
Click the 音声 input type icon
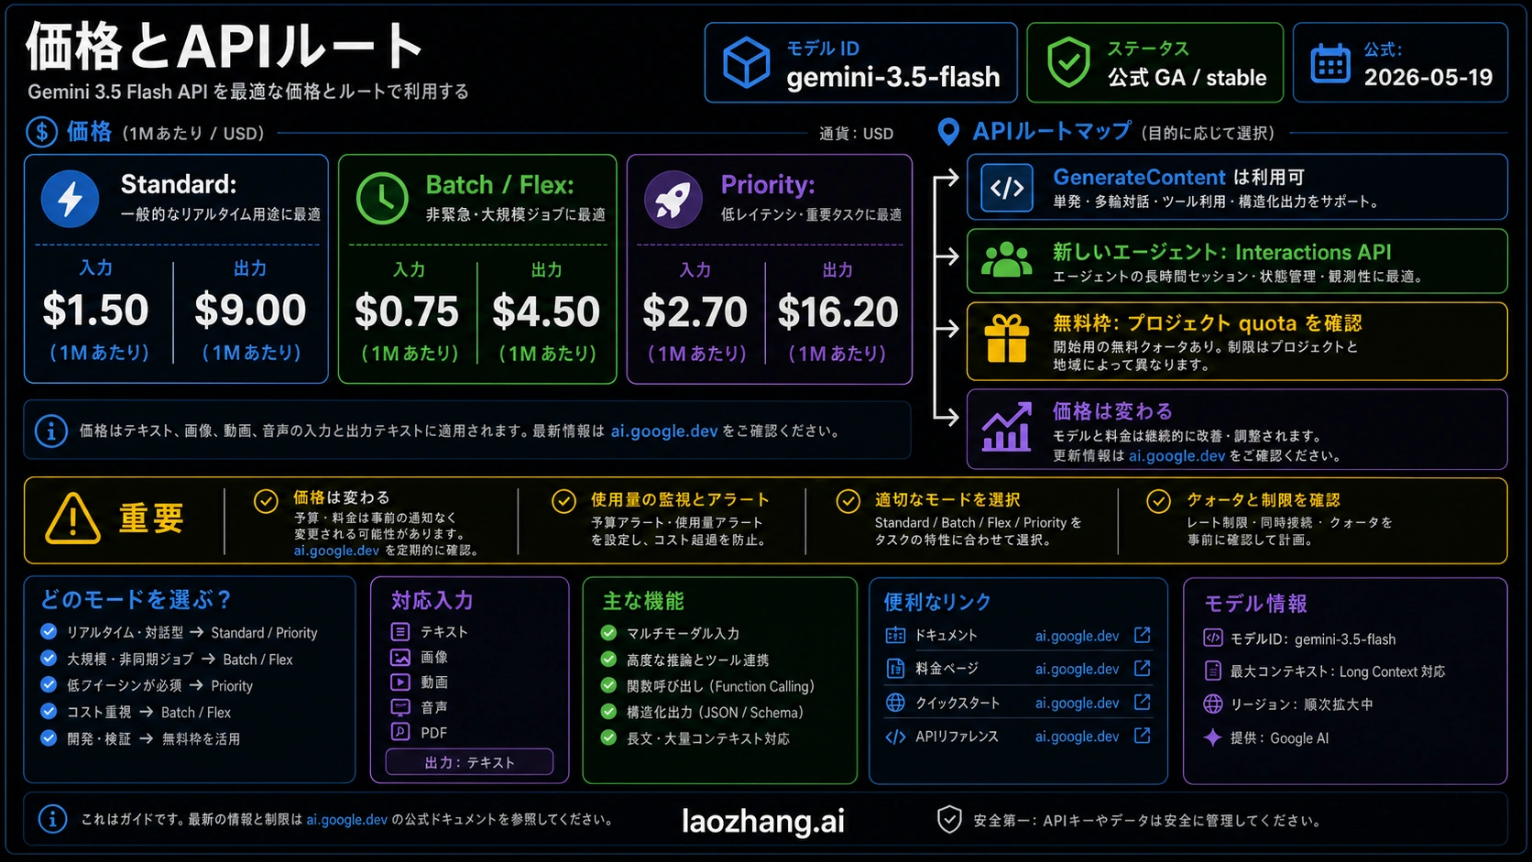[x=400, y=707]
